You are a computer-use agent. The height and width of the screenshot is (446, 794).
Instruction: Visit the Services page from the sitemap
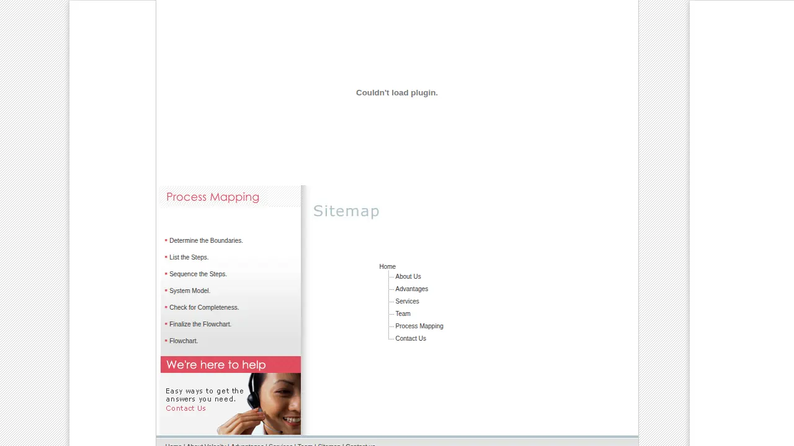coord(407,301)
